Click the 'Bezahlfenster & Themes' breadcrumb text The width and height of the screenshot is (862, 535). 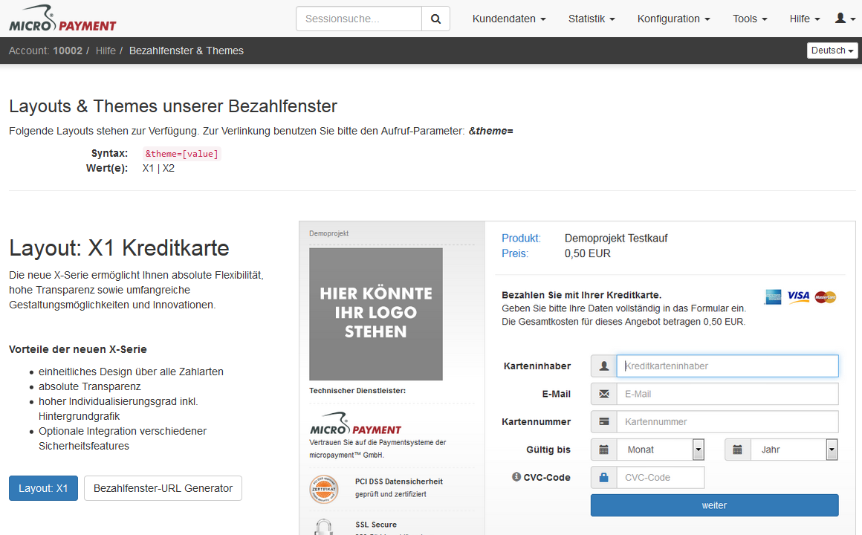click(187, 51)
